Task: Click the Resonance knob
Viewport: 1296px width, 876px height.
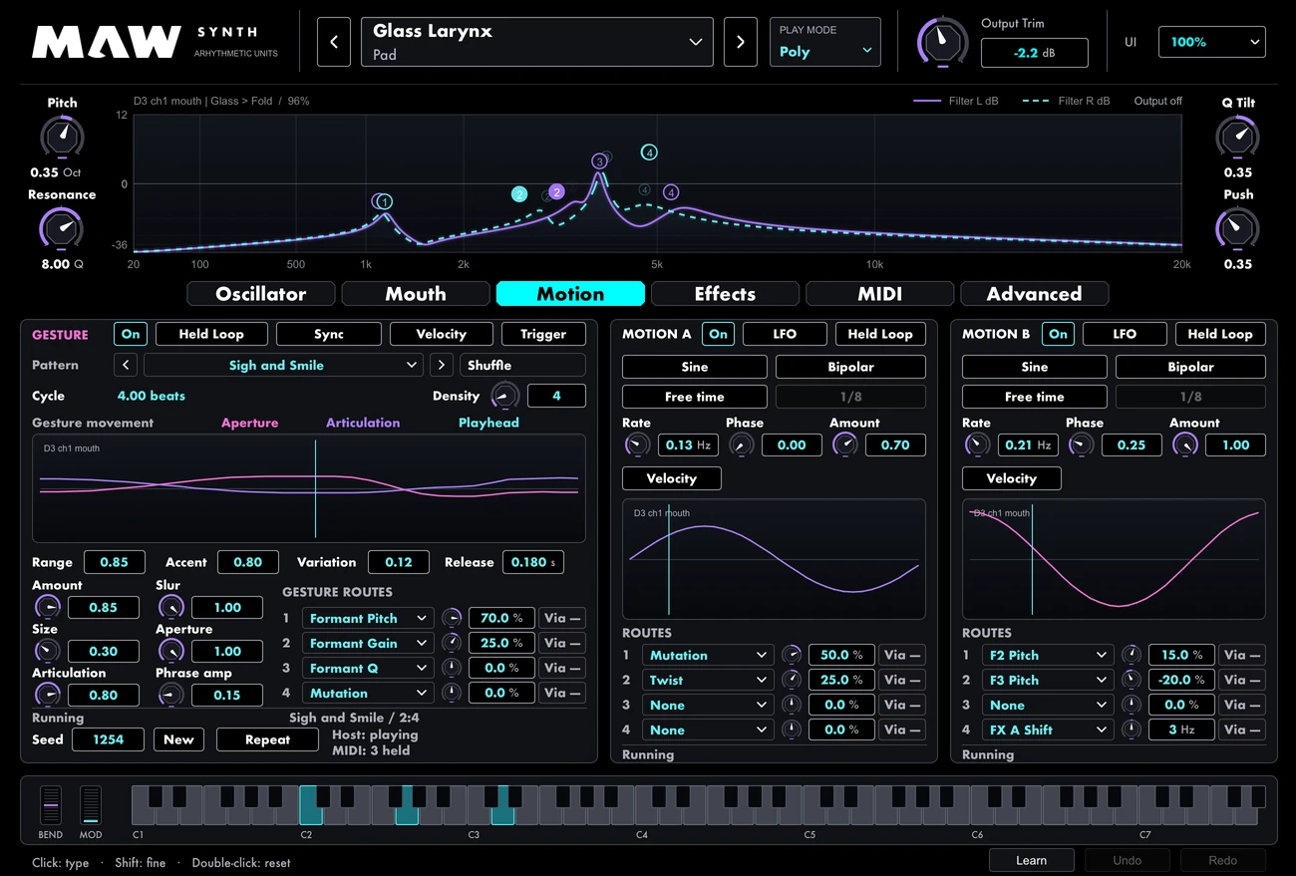Action: [62, 228]
